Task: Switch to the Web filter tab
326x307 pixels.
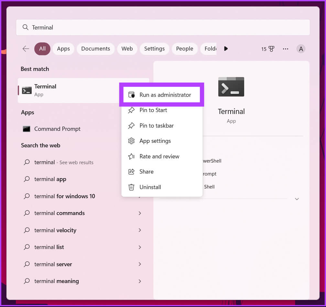Action: click(127, 49)
